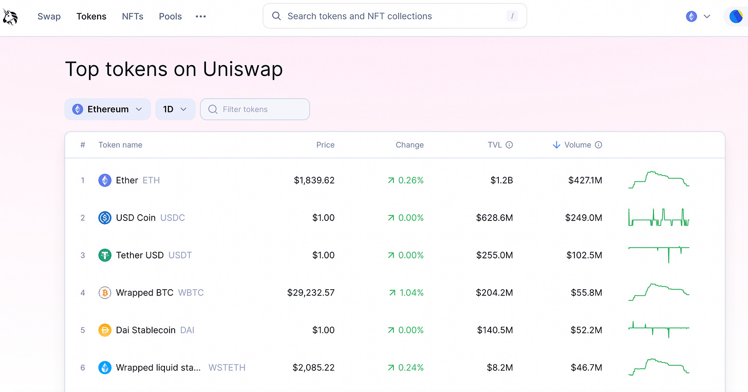Image resolution: width=748 pixels, height=392 pixels.
Task: Click the USDT price sparkline chart
Action: click(x=659, y=254)
